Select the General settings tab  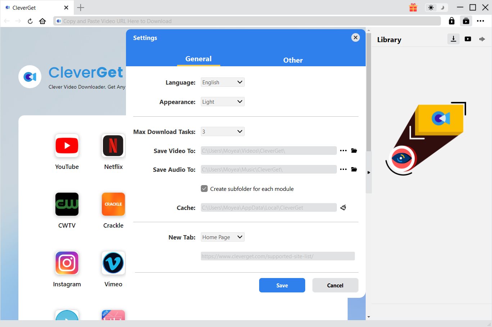(198, 58)
